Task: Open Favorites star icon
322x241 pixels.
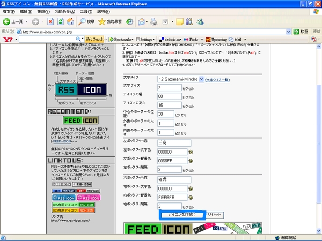Action: [101, 21]
